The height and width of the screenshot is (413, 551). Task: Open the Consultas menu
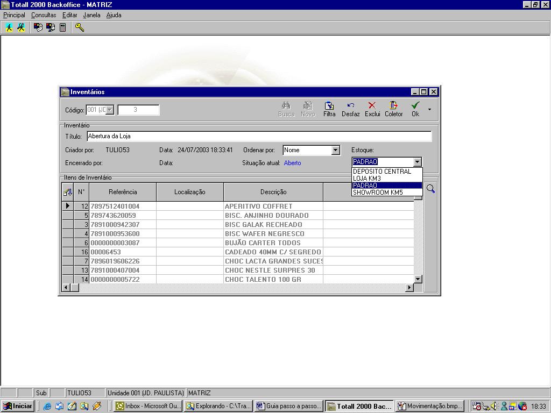coord(44,15)
